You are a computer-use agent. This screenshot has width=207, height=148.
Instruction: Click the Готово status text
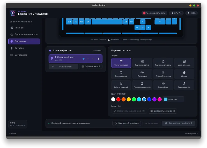pyautogui.click(x=12, y=134)
